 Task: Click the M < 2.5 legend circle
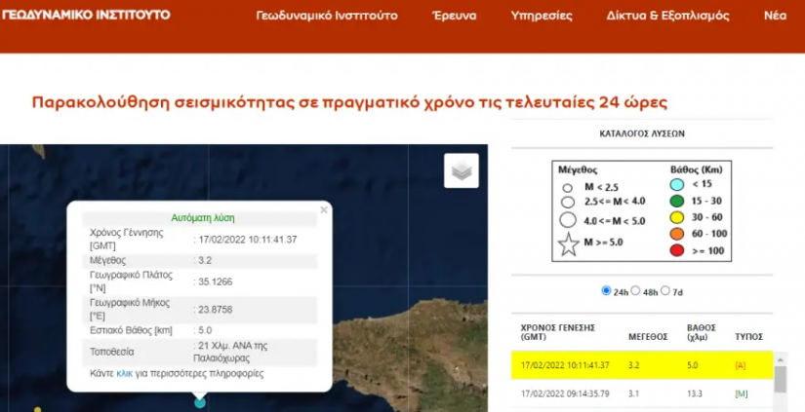pos(566,188)
